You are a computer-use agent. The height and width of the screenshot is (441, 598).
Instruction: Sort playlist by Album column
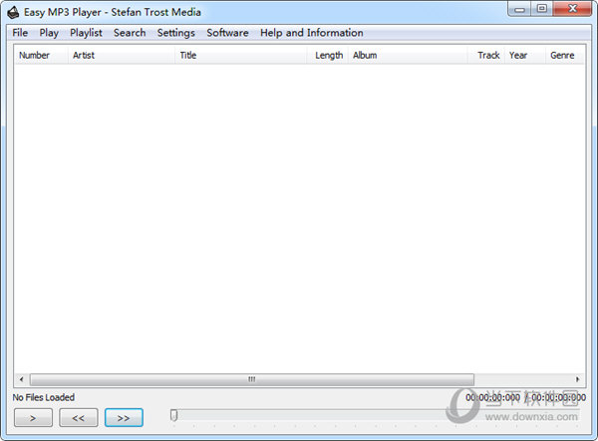408,55
